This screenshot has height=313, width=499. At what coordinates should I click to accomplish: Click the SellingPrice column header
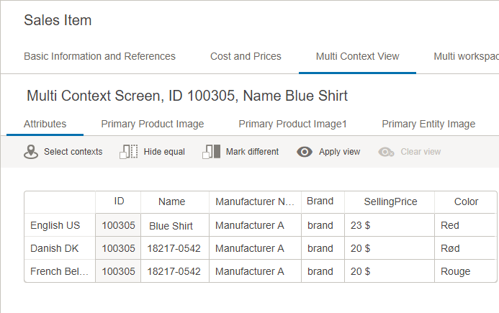pyautogui.click(x=390, y=202)
